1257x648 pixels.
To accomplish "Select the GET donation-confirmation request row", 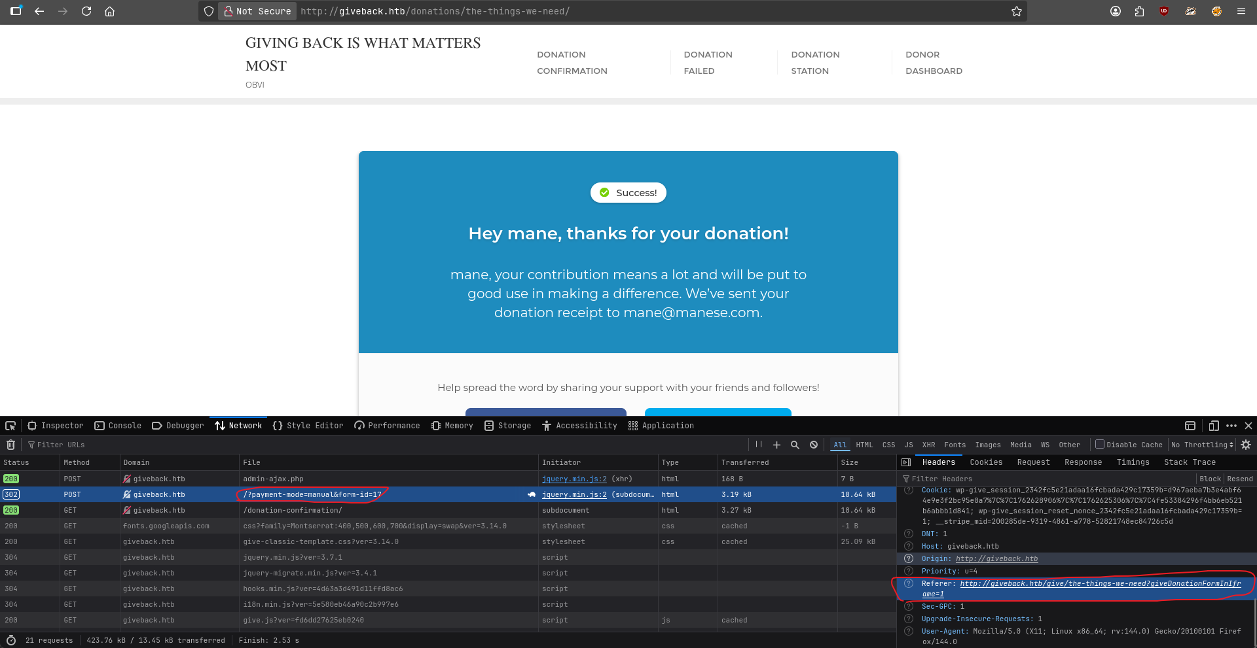I will (292, 510).
